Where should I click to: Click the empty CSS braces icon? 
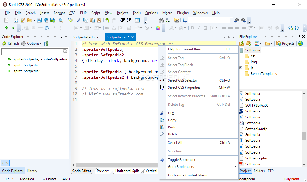(297, 28)
